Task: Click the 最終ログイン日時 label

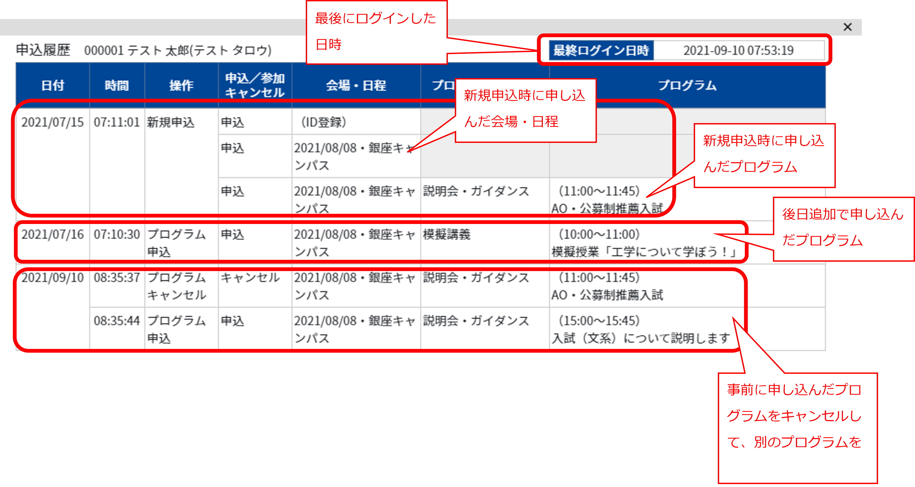Action: [x=601, y=51]
